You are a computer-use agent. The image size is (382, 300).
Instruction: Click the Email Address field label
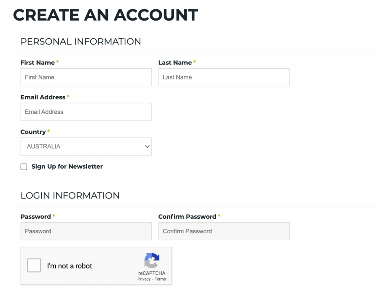point(43,97)
